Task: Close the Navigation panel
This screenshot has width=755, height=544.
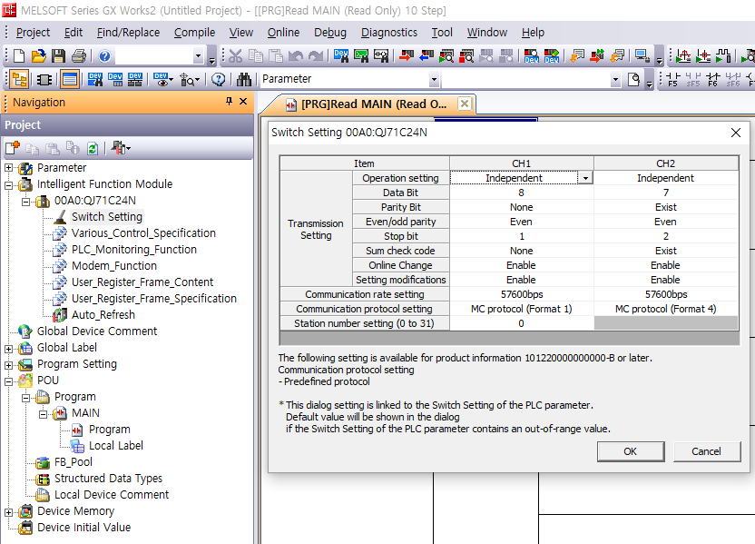Action: [243, 101]
